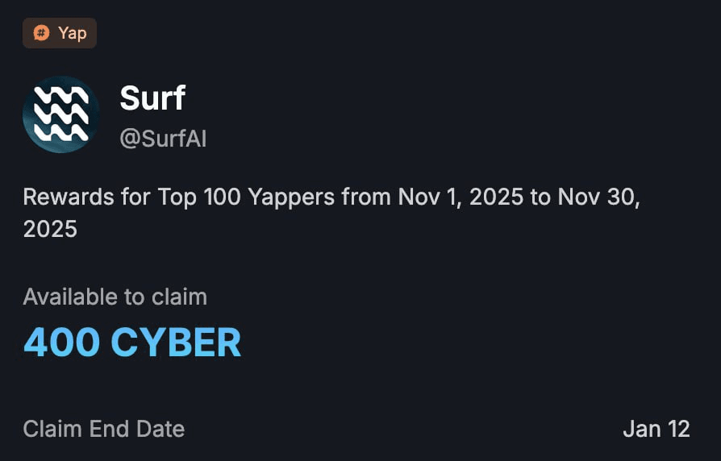Open the Surf profile name

click(x=152, y=98)
